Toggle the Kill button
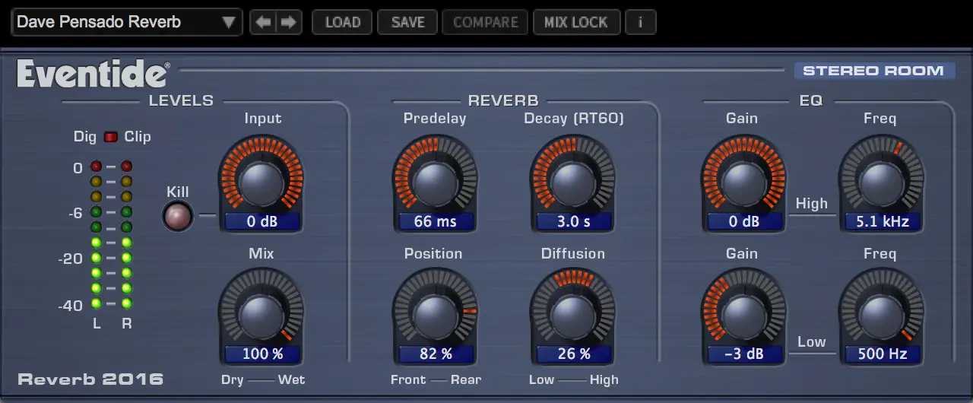 click(178, 216)
